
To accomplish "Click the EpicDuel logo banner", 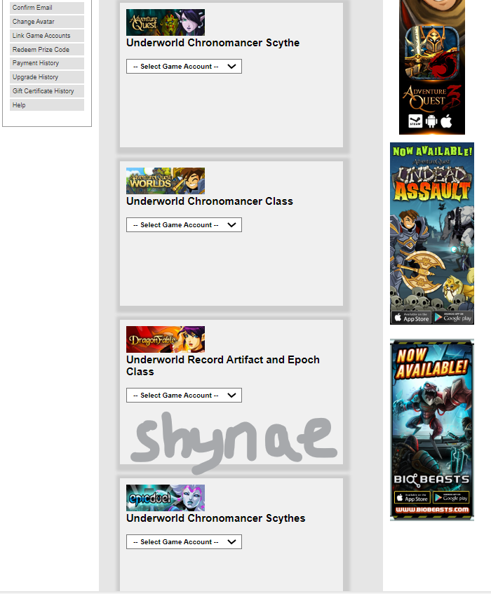I will click(x=166, y=498).
